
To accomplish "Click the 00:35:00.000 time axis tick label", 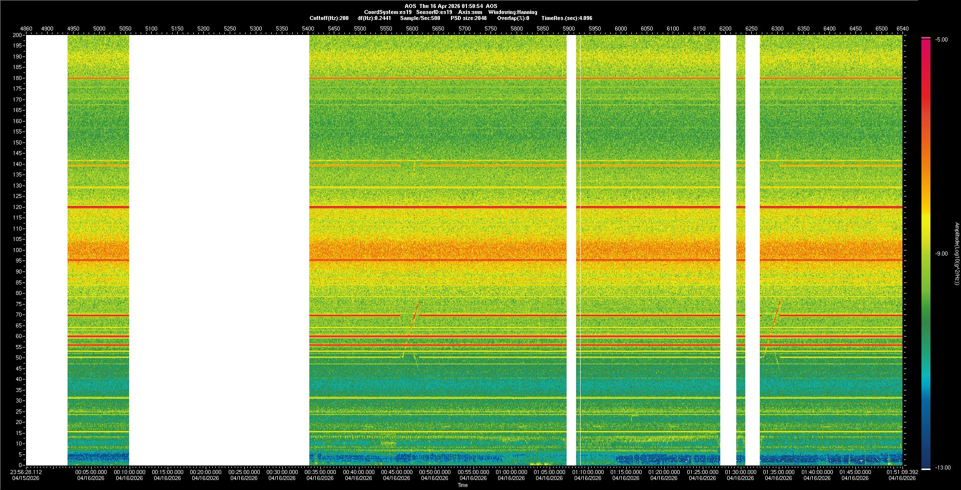I will [320, 472].
